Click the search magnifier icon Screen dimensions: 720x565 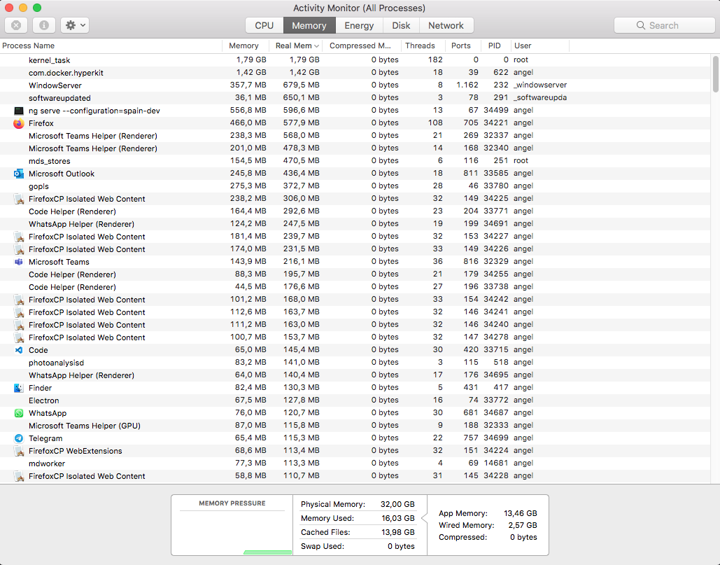(x=640, y=25)
